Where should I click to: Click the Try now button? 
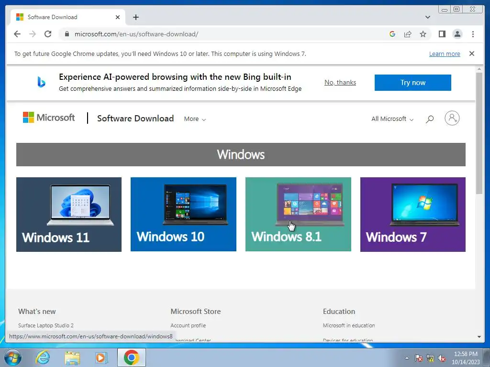pos(413,83)
